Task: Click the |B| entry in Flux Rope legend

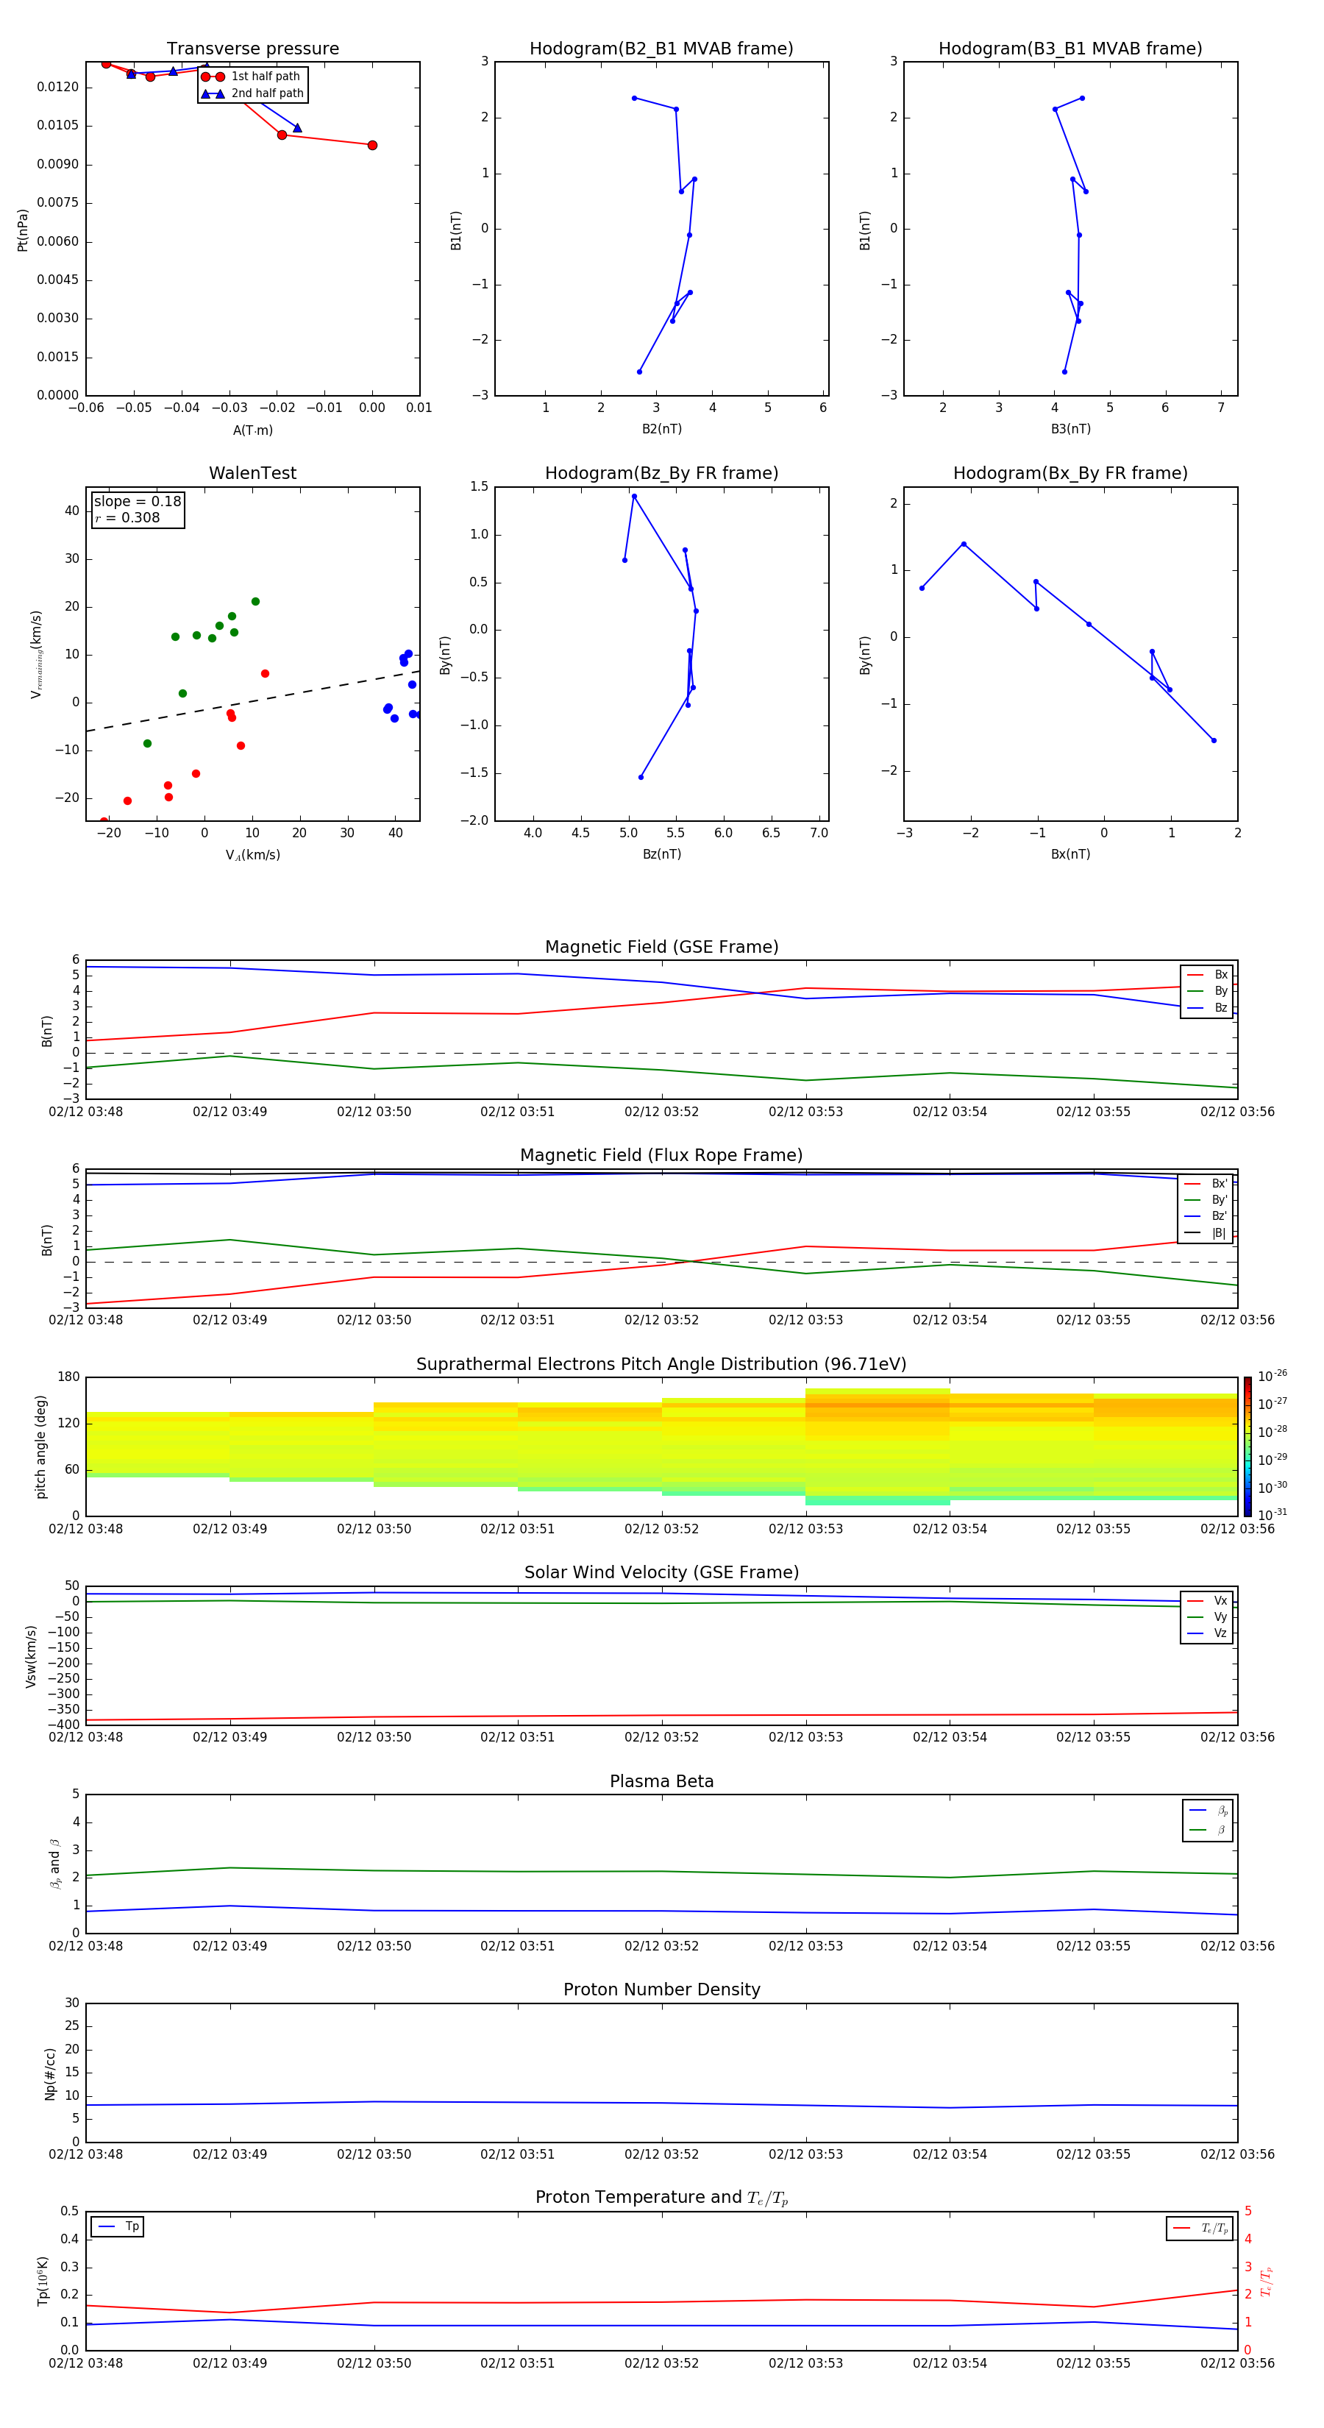Action: click(1206, 1233)
